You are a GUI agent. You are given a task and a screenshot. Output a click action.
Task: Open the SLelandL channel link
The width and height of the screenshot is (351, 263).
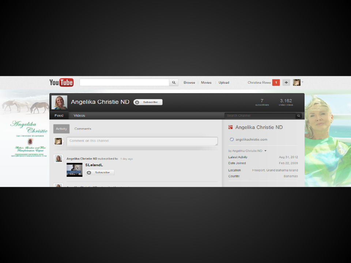[x=94, y=165]
